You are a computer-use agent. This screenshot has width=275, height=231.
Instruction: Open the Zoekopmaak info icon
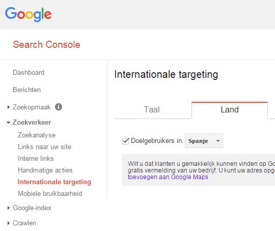[59, 107]
